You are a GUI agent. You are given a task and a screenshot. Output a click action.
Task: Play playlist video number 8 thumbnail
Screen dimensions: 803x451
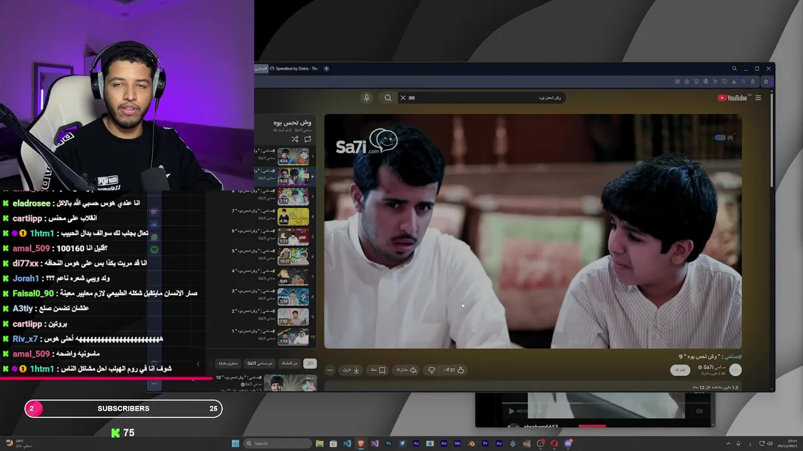pyautogui.click(x=294, y=196)
